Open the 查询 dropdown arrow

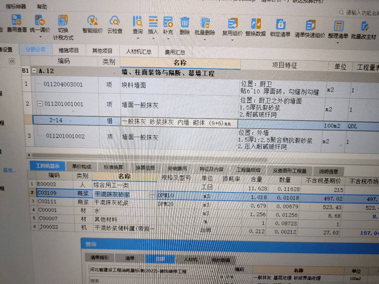[138, 38]
